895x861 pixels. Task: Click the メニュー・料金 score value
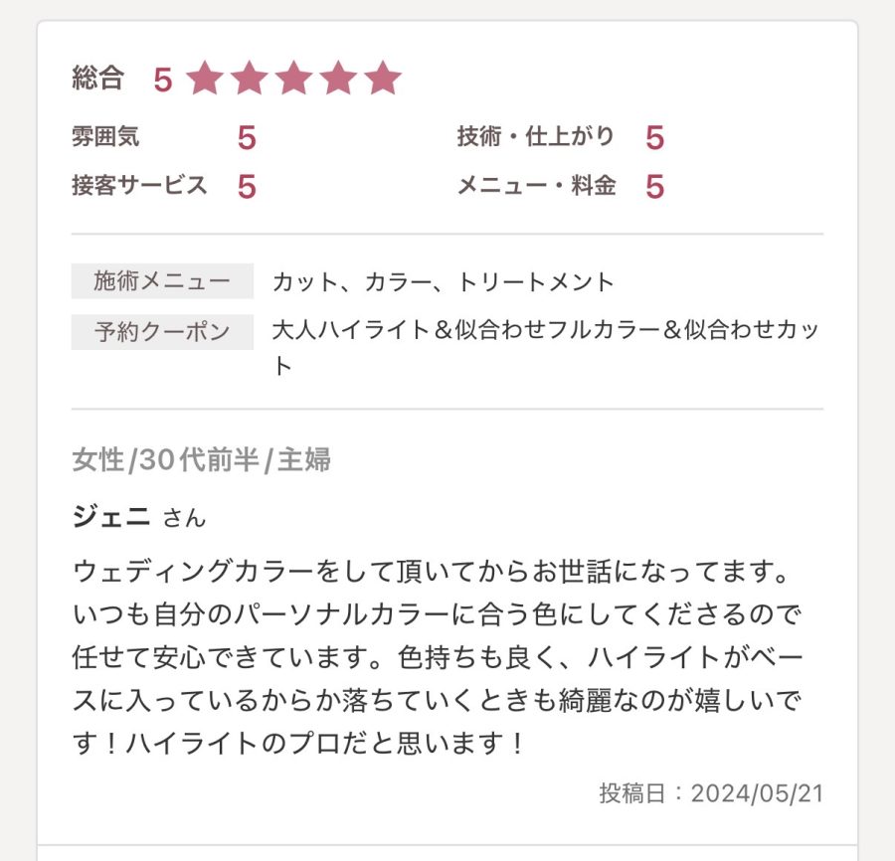[654, 187]
